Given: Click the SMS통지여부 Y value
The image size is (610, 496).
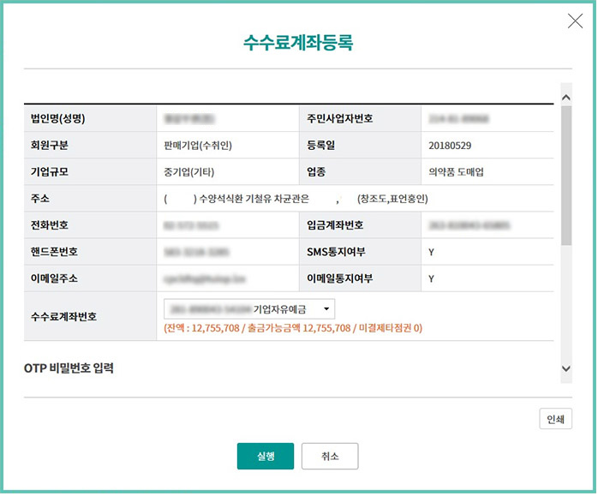Looking at the screenshot, I should click(431, 252).
